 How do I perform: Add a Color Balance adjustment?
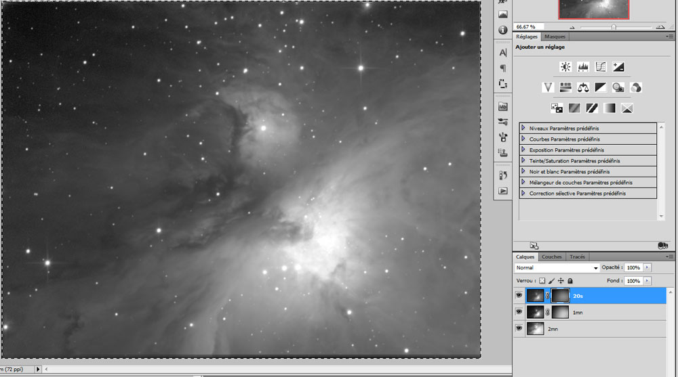point(583,88)
